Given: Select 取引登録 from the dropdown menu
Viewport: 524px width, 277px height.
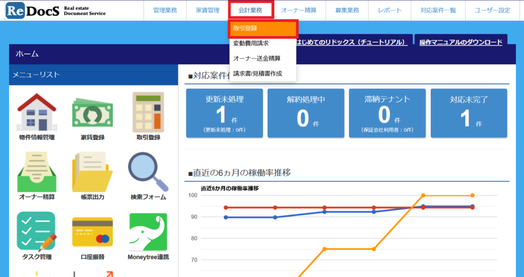Looking at the screenshot, I should pyautogui.click(x=263, y=29).
